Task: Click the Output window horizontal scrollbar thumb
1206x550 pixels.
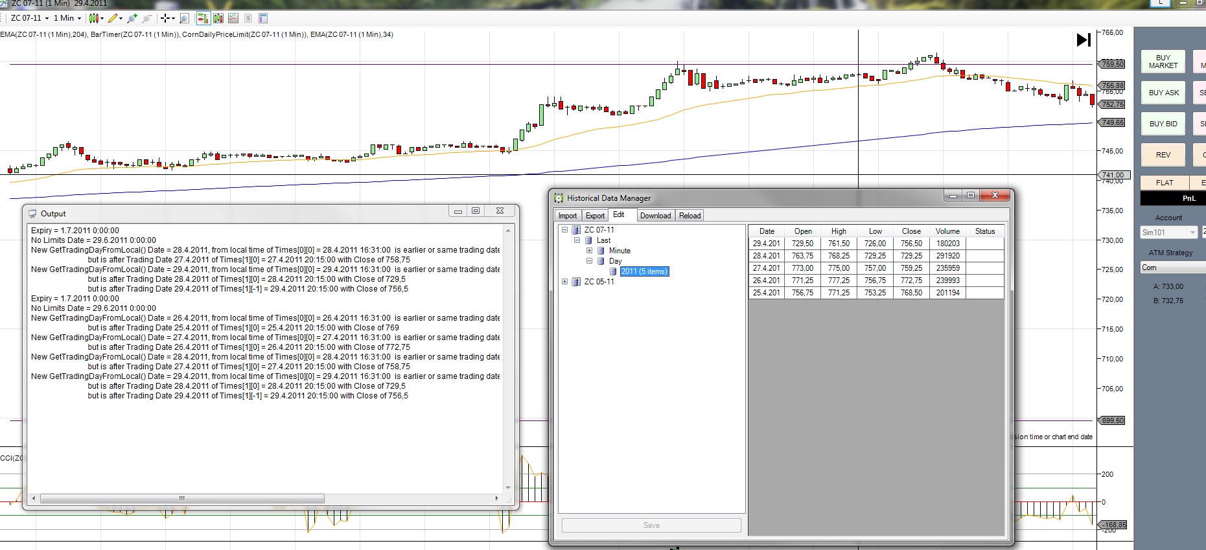Action: click(182, 498)
